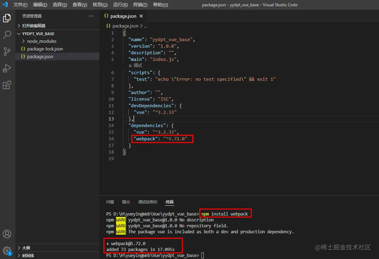Open the 选择(S) menu

pos(60,5)
